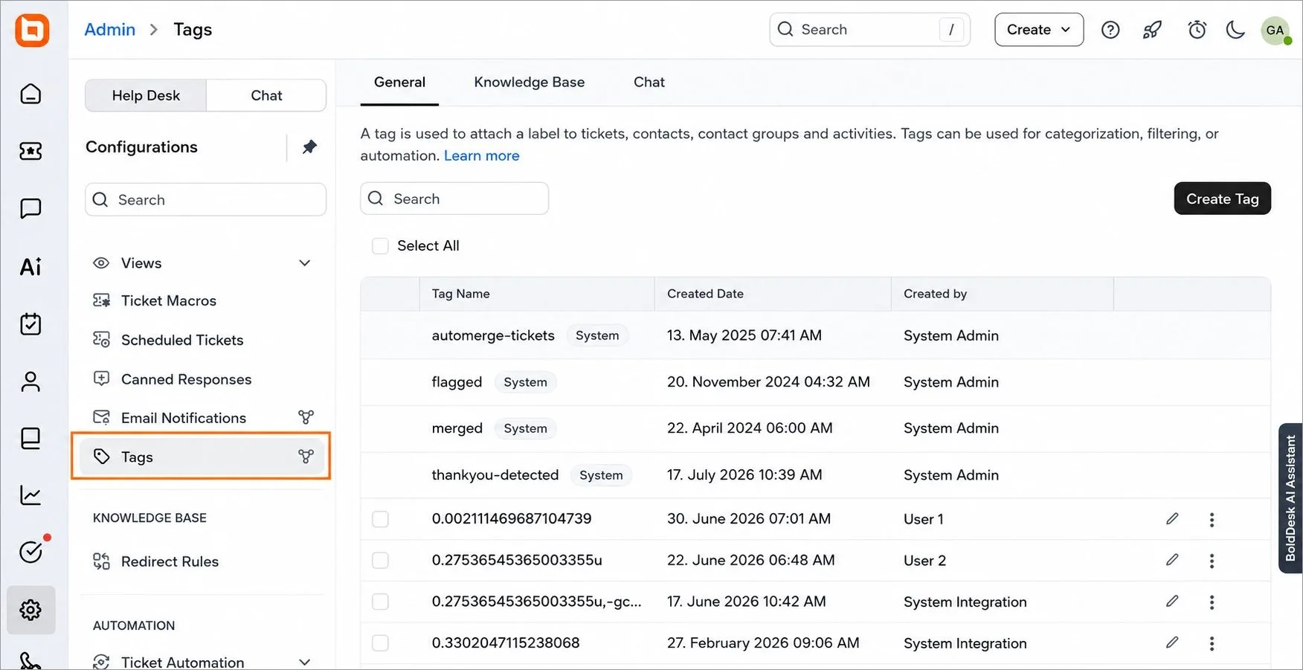Click the Tag Name column header
1303x670 pixels.
pos(461,294)
